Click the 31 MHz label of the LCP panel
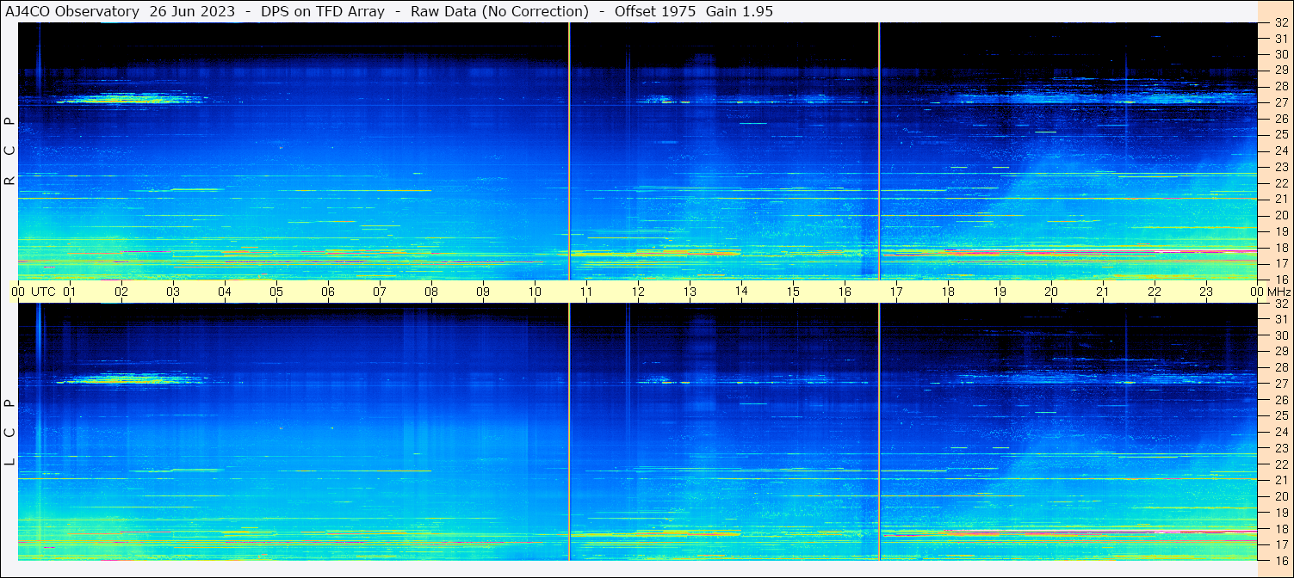The image size is (1294, 578). pyautogui.click(x=1280, y=319)
